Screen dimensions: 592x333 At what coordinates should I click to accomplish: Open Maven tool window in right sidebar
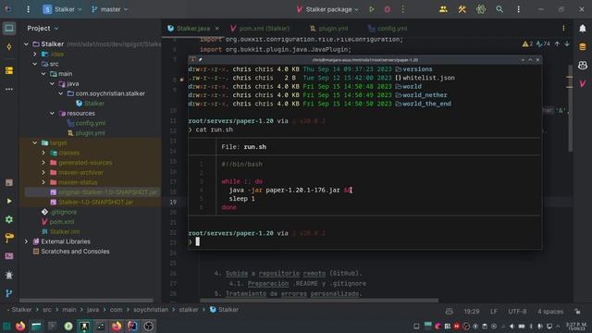[583, 83]
